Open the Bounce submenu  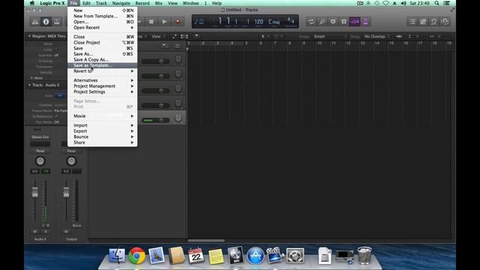click(102, 136)
